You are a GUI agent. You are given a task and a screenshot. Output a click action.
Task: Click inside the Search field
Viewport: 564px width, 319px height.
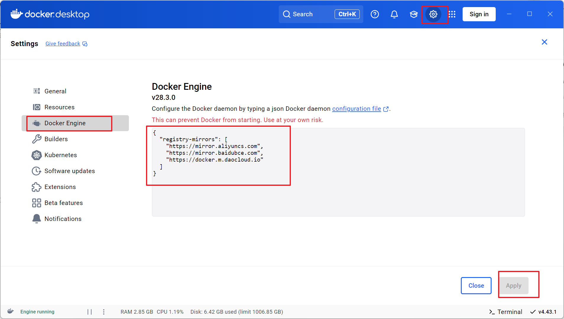321,14
